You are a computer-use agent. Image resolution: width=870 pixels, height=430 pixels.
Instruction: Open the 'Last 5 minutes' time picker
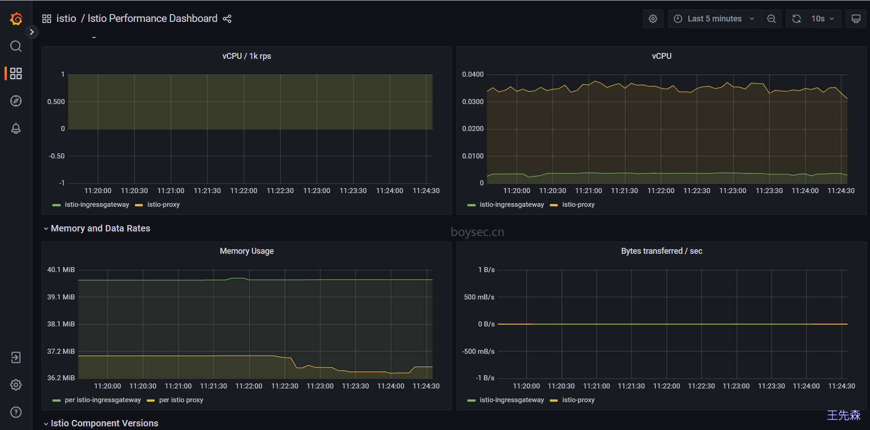click(714, 19)
